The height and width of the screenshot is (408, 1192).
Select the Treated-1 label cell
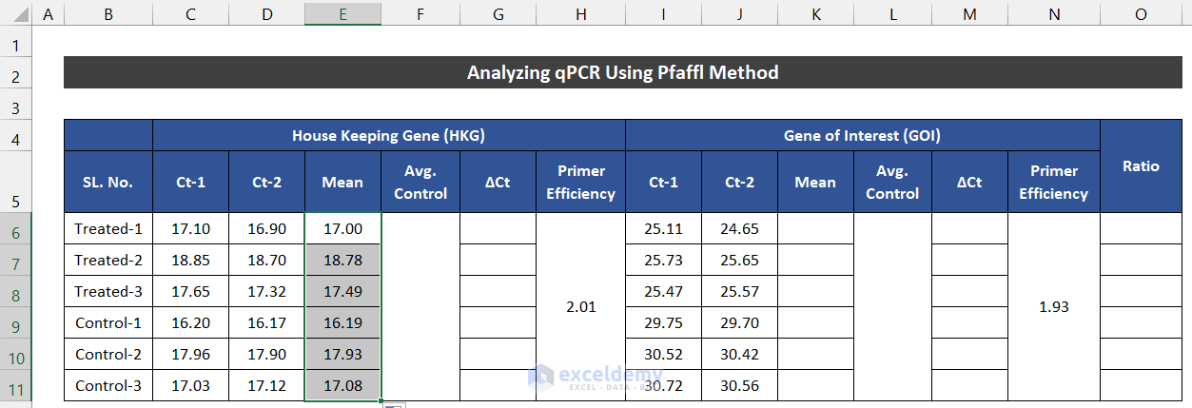pyautogui.click(x=108, y=229)
